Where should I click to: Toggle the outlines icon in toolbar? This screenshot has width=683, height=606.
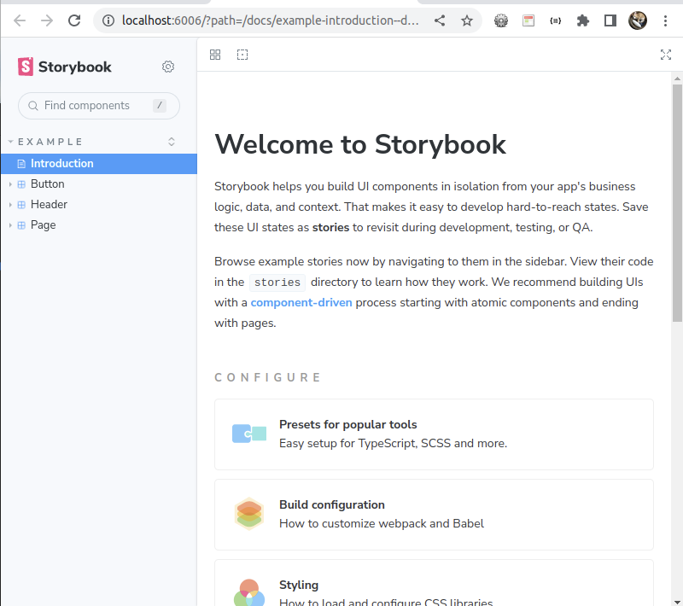[x=242, y=55]
